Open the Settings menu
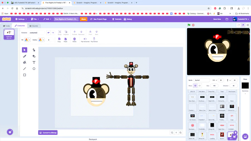This screenshot has width=251, height=141. (21, 19)
